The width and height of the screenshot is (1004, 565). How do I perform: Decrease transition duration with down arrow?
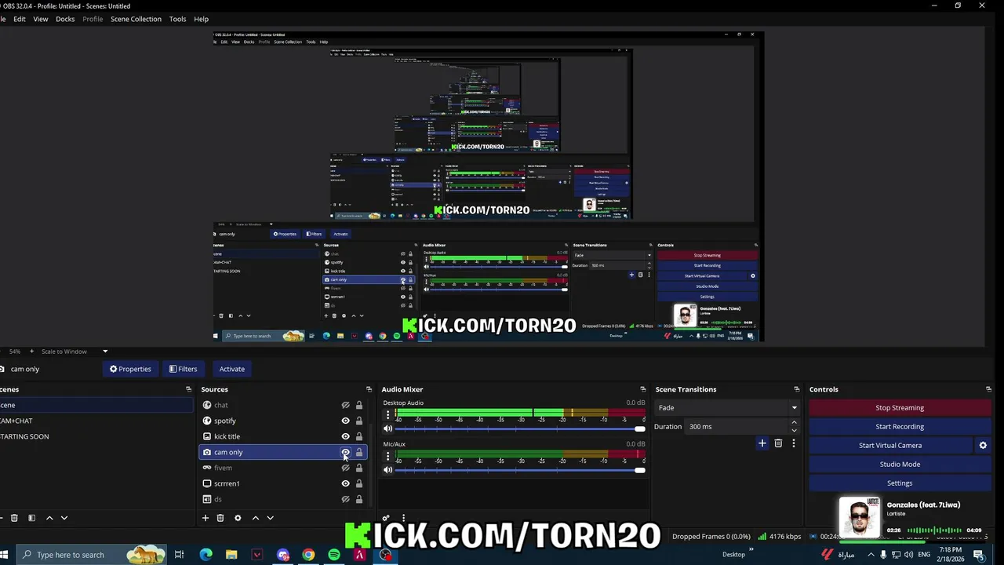coord(794,430)
